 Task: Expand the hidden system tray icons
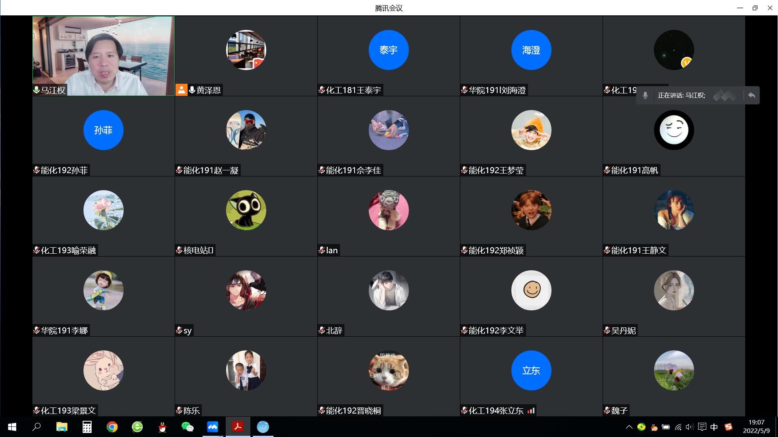click(x=629, y=427)
